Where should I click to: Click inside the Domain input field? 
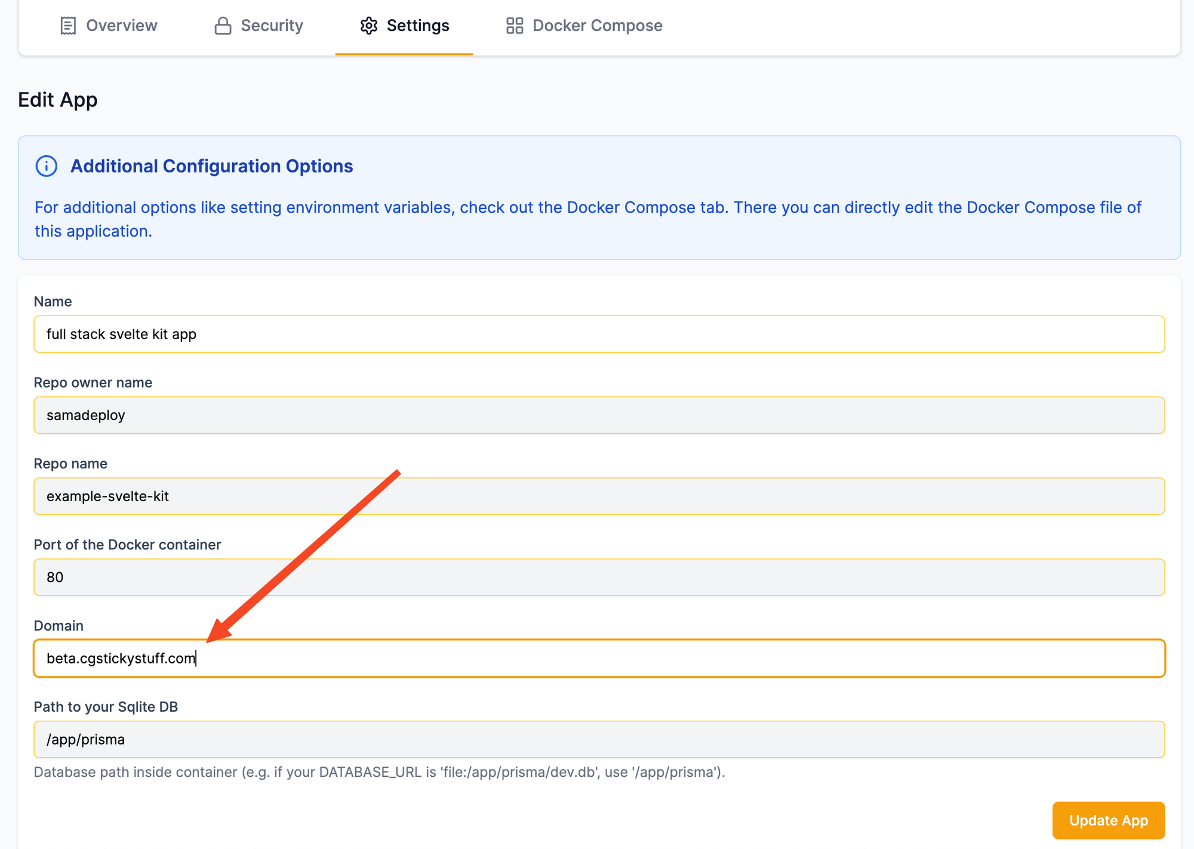pos(599,659)
